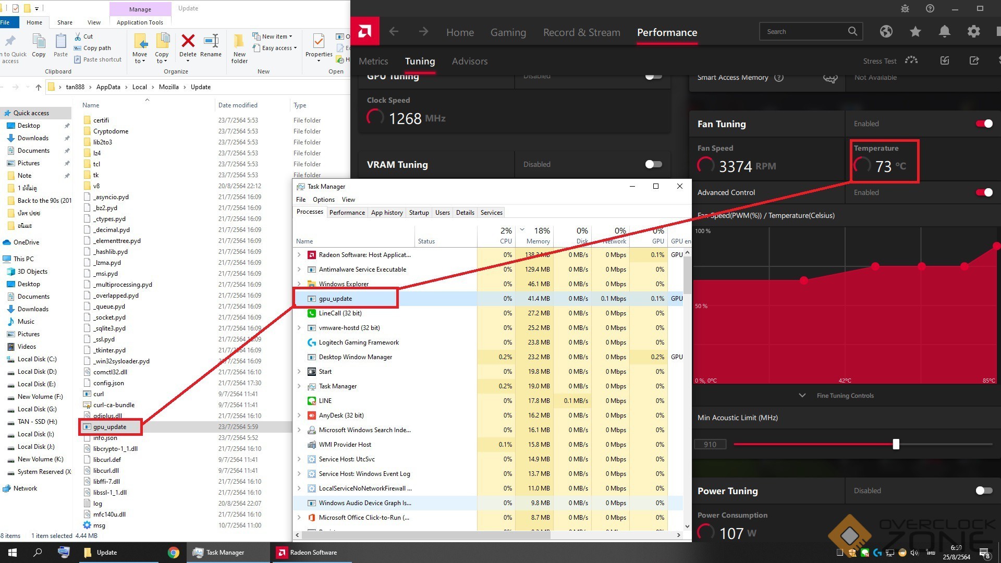Select fan curve point at 85°C
Screen dimensions: 1001x563
coord(996,246)
